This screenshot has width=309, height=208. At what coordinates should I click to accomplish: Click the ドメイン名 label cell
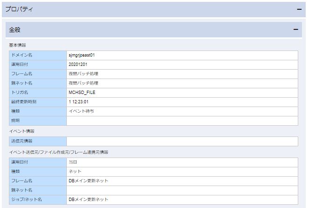click(x=38, y=55)
